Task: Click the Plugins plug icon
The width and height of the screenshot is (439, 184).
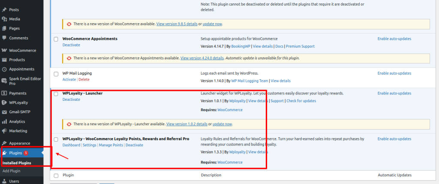Action: tap(4, 153)
